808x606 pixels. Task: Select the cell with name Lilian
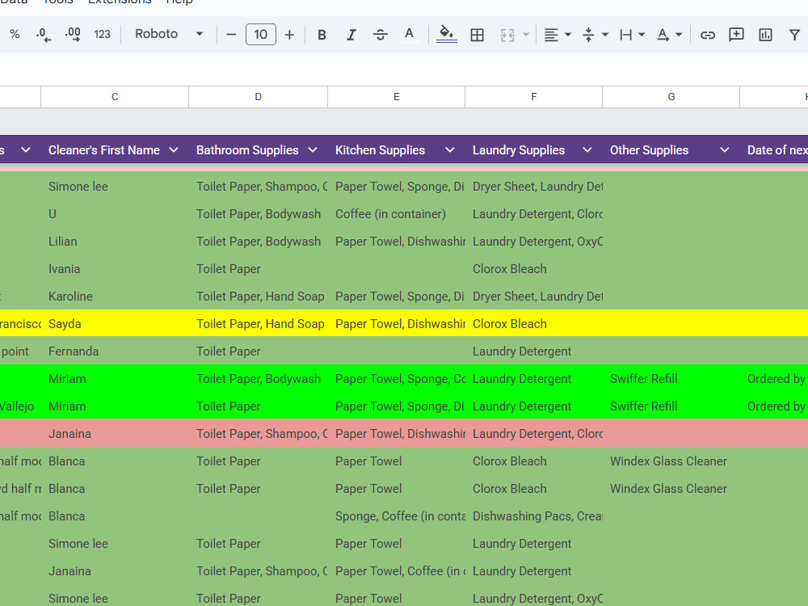tap(115, 241)
